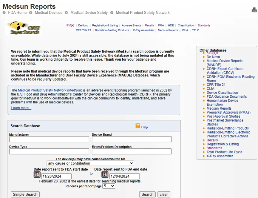The image size is (258, 198).
Task: Open Medical Devices breadcrumb
Action: point(49,13)
